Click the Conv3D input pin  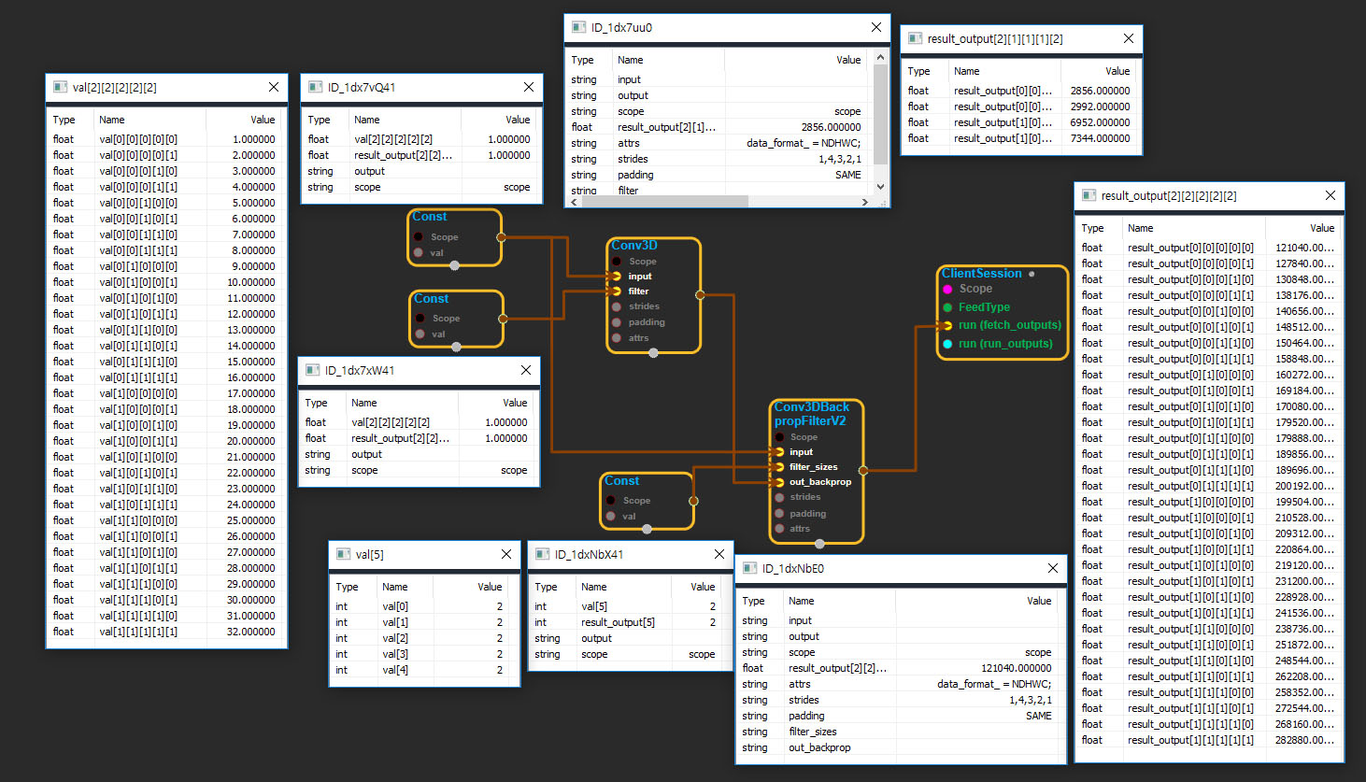[617, 277]
